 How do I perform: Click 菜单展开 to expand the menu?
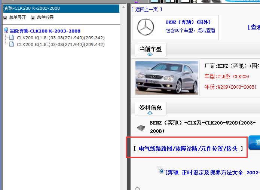click(x=18, y=17)
